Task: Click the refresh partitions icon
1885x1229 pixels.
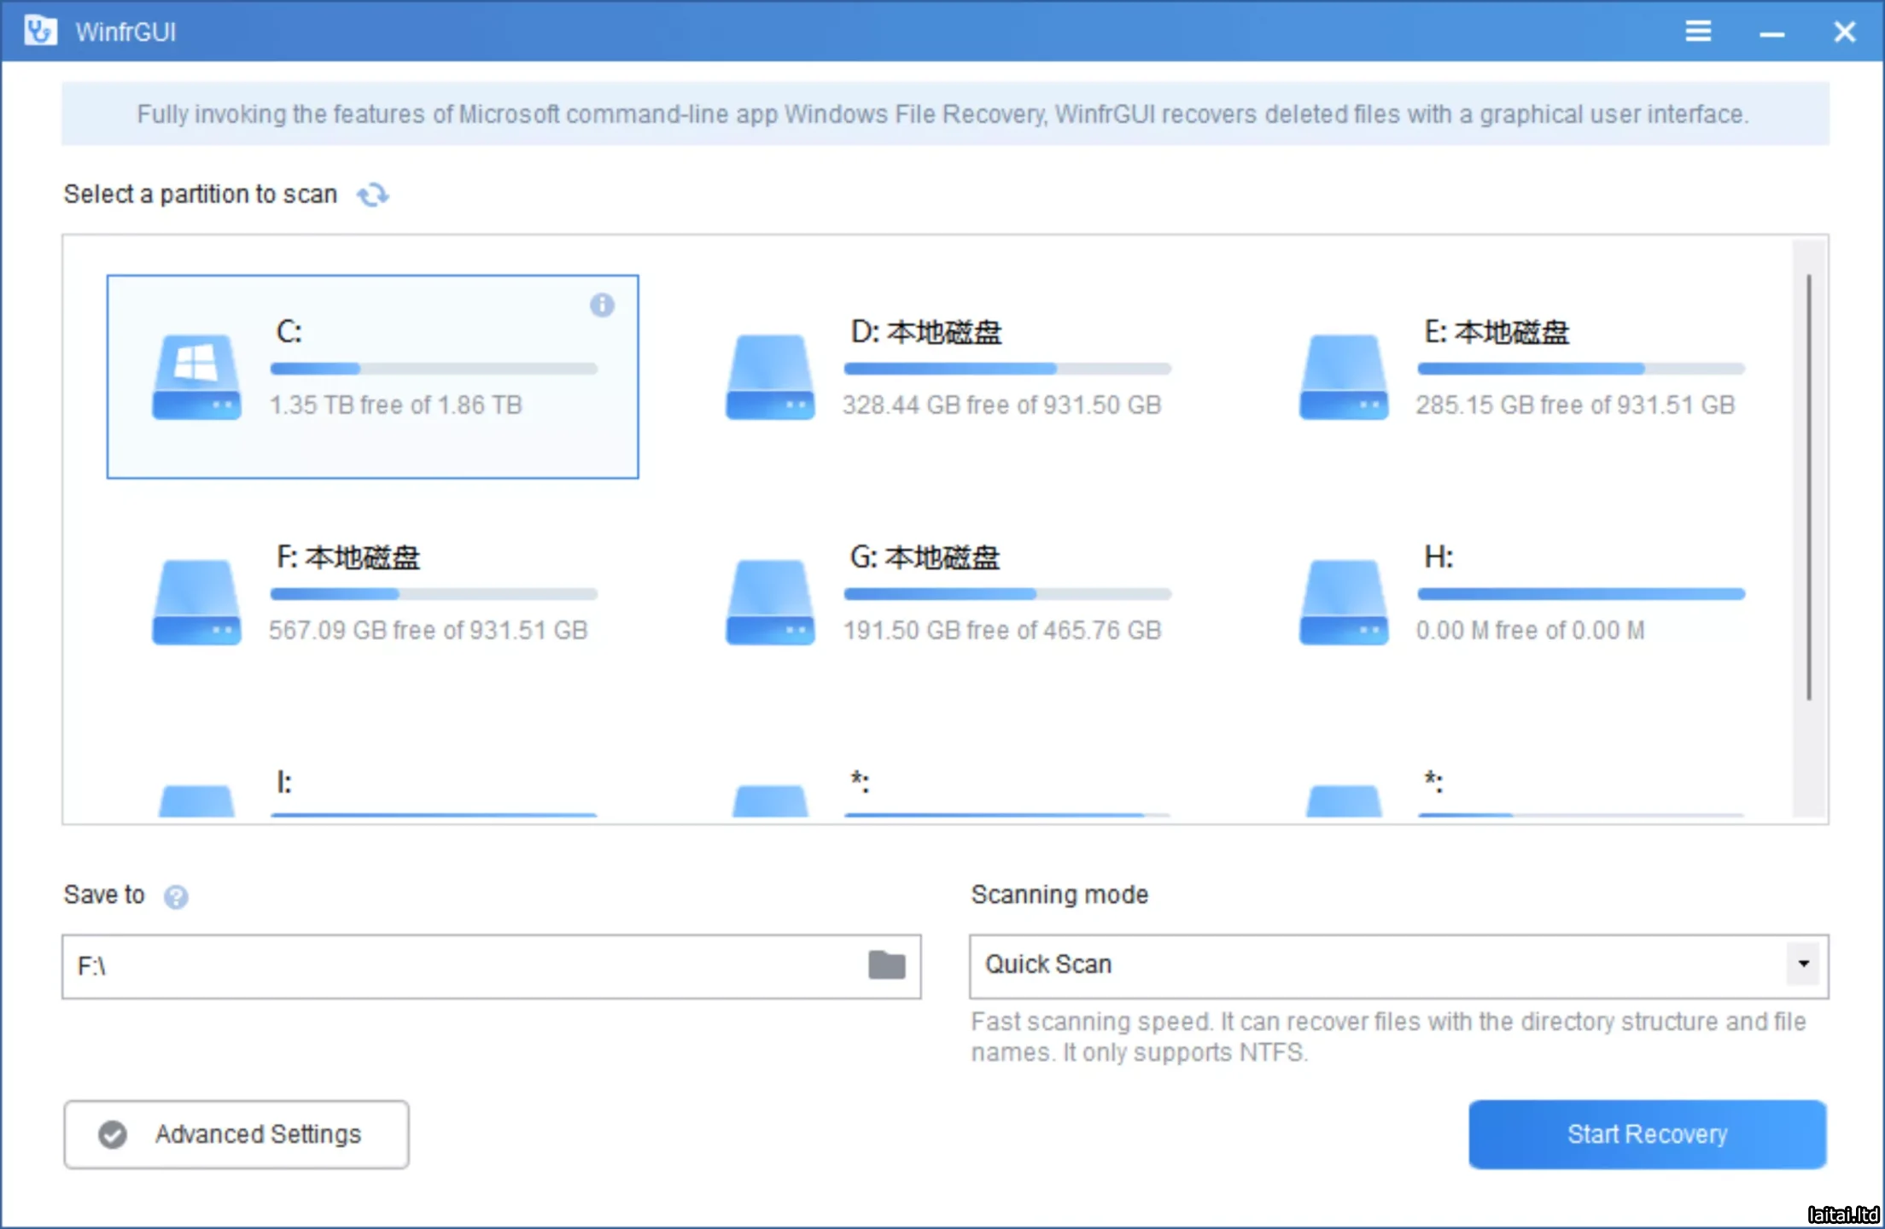Action: pos(372,195)
